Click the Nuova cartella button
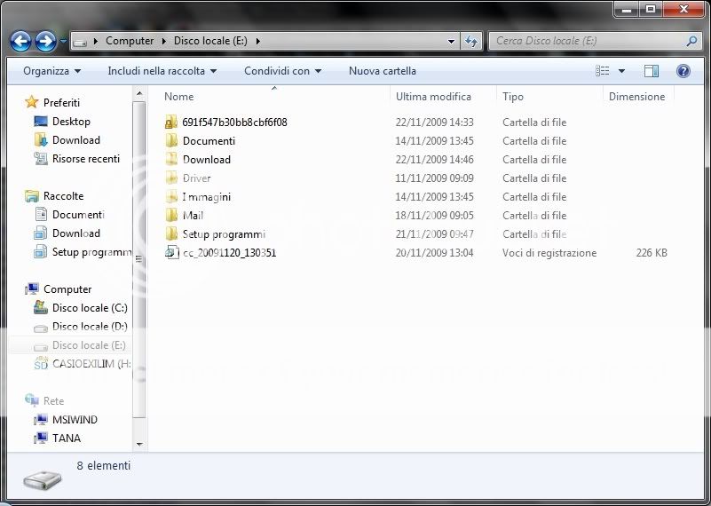This screenshot has height=506, width=711. (x=382, y=71)
